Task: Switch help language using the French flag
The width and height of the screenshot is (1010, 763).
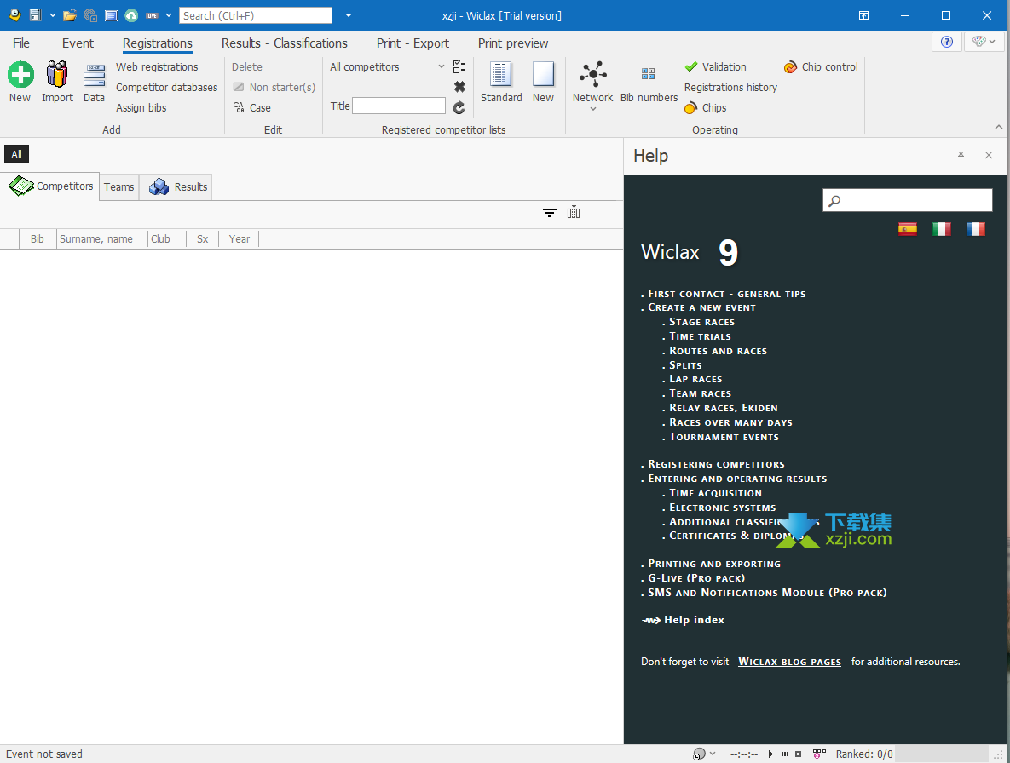Action: [x=976, y=229]
